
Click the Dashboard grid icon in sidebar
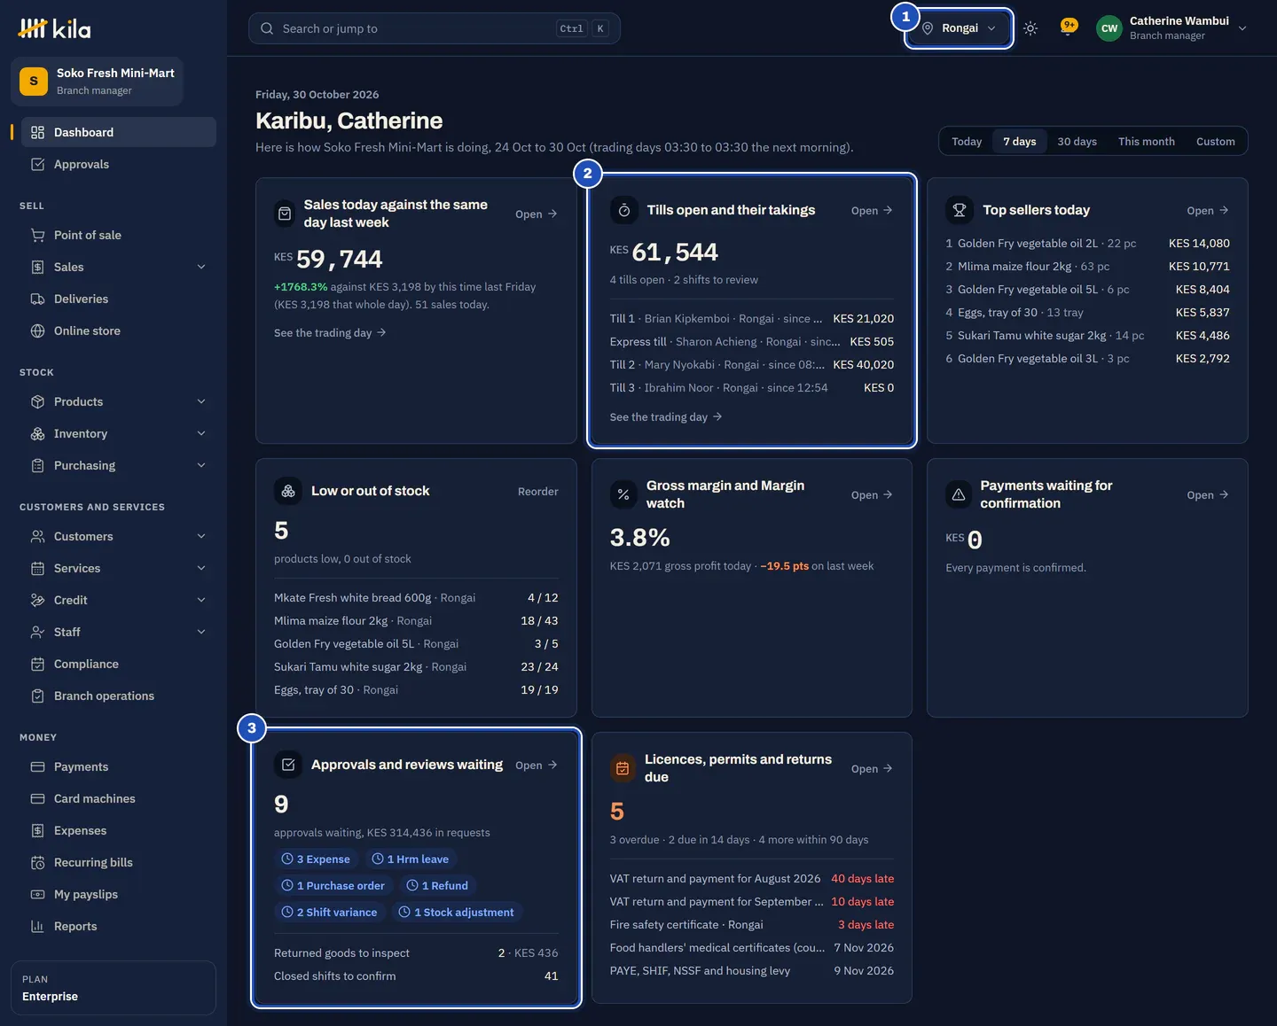37,132
